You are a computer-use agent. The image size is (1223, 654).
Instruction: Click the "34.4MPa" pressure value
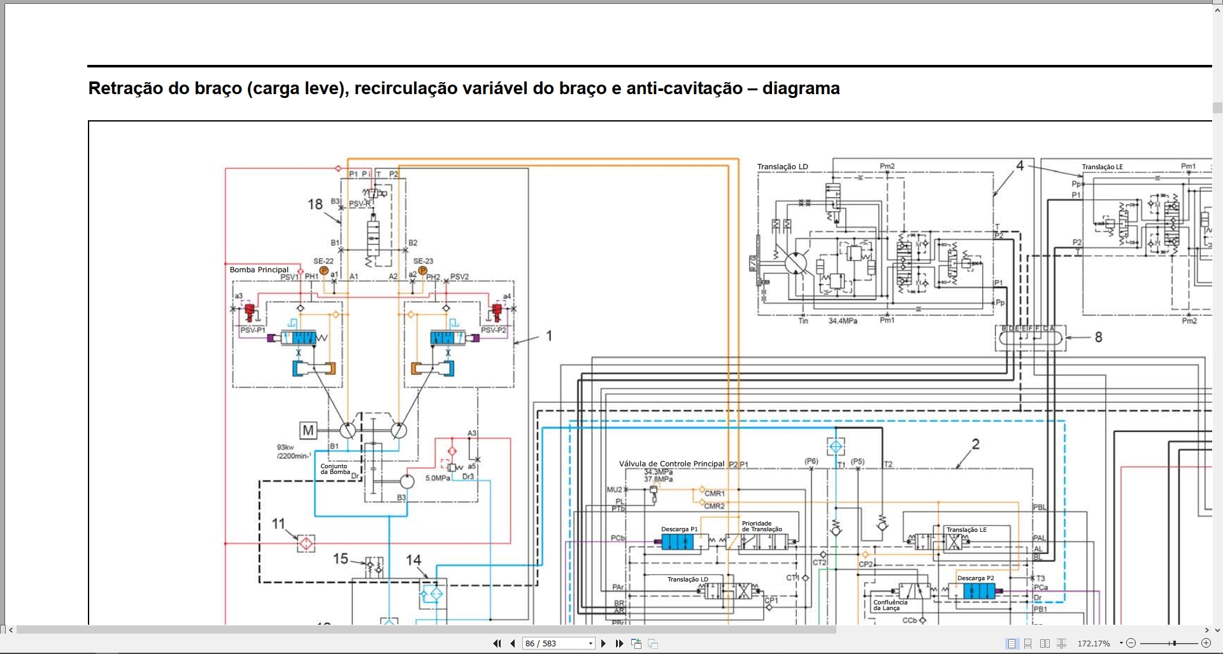[843, 321]
